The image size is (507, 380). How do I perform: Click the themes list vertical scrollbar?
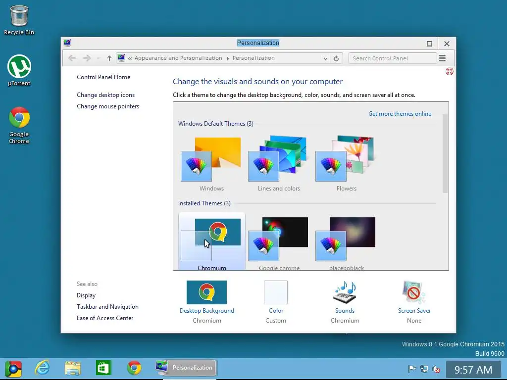coord(445,154)
